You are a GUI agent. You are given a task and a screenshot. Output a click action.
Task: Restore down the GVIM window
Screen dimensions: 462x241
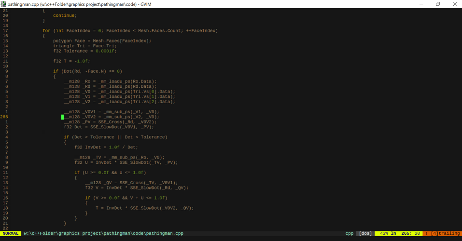438,4
